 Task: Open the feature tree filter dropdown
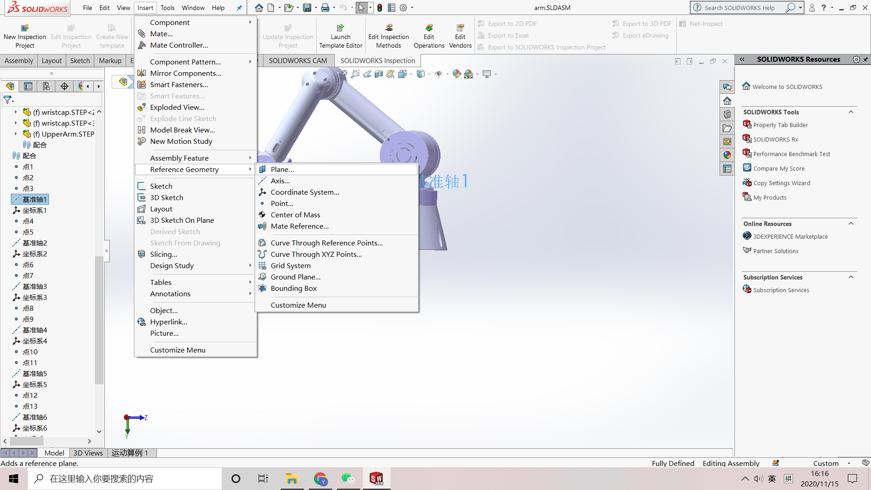tap(9, 100)
